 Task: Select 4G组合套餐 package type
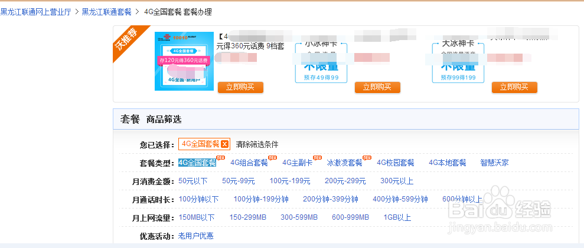coord(249,163)
